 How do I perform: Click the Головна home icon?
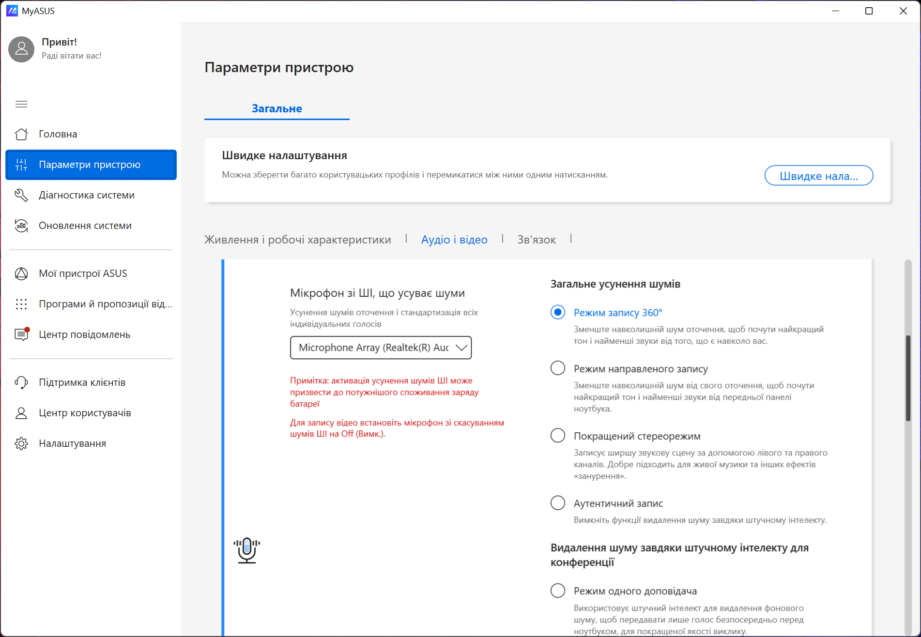click(21, 134)
